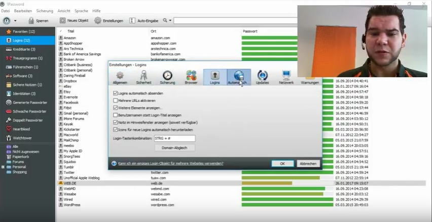The height and width of the screenshot is (222, 432).
Task: Click the Domain-Abgleich button
Action: [x=174, y=147]
